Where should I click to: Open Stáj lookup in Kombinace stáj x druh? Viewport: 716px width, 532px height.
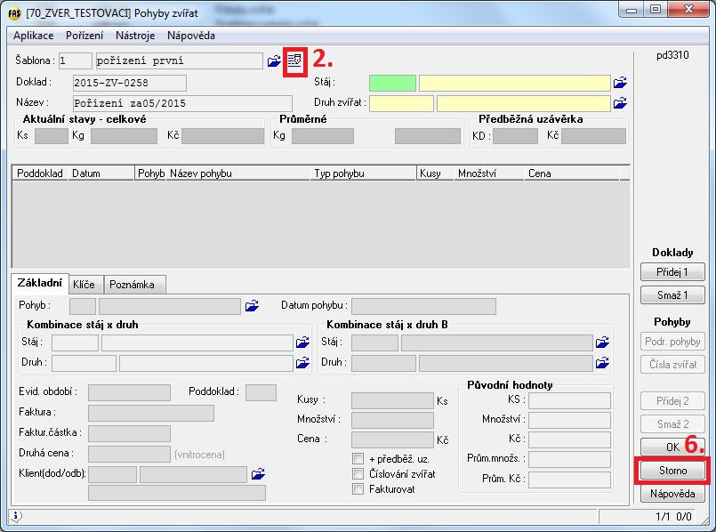tap(302, 343)
